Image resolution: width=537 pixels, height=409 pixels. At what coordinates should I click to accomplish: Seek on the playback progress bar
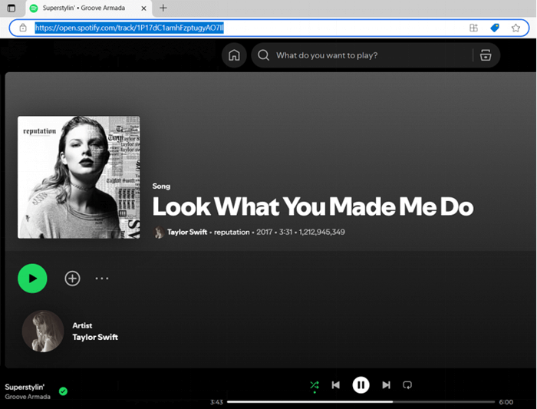coord(361,402)
